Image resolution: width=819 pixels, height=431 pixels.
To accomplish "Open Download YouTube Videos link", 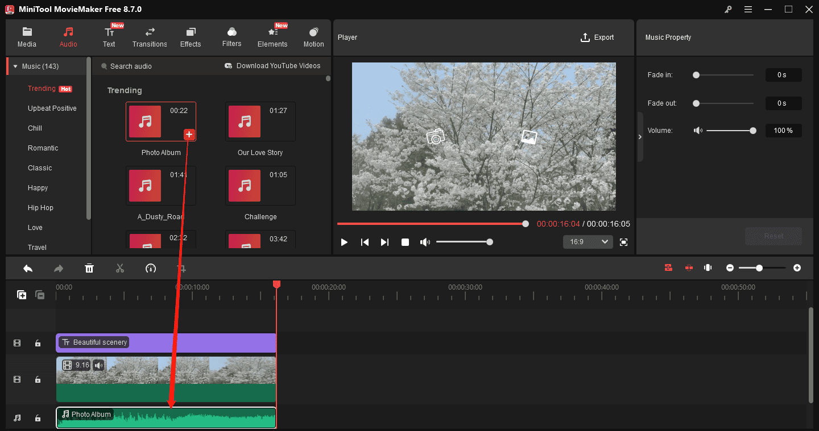I will click(272, 66).
